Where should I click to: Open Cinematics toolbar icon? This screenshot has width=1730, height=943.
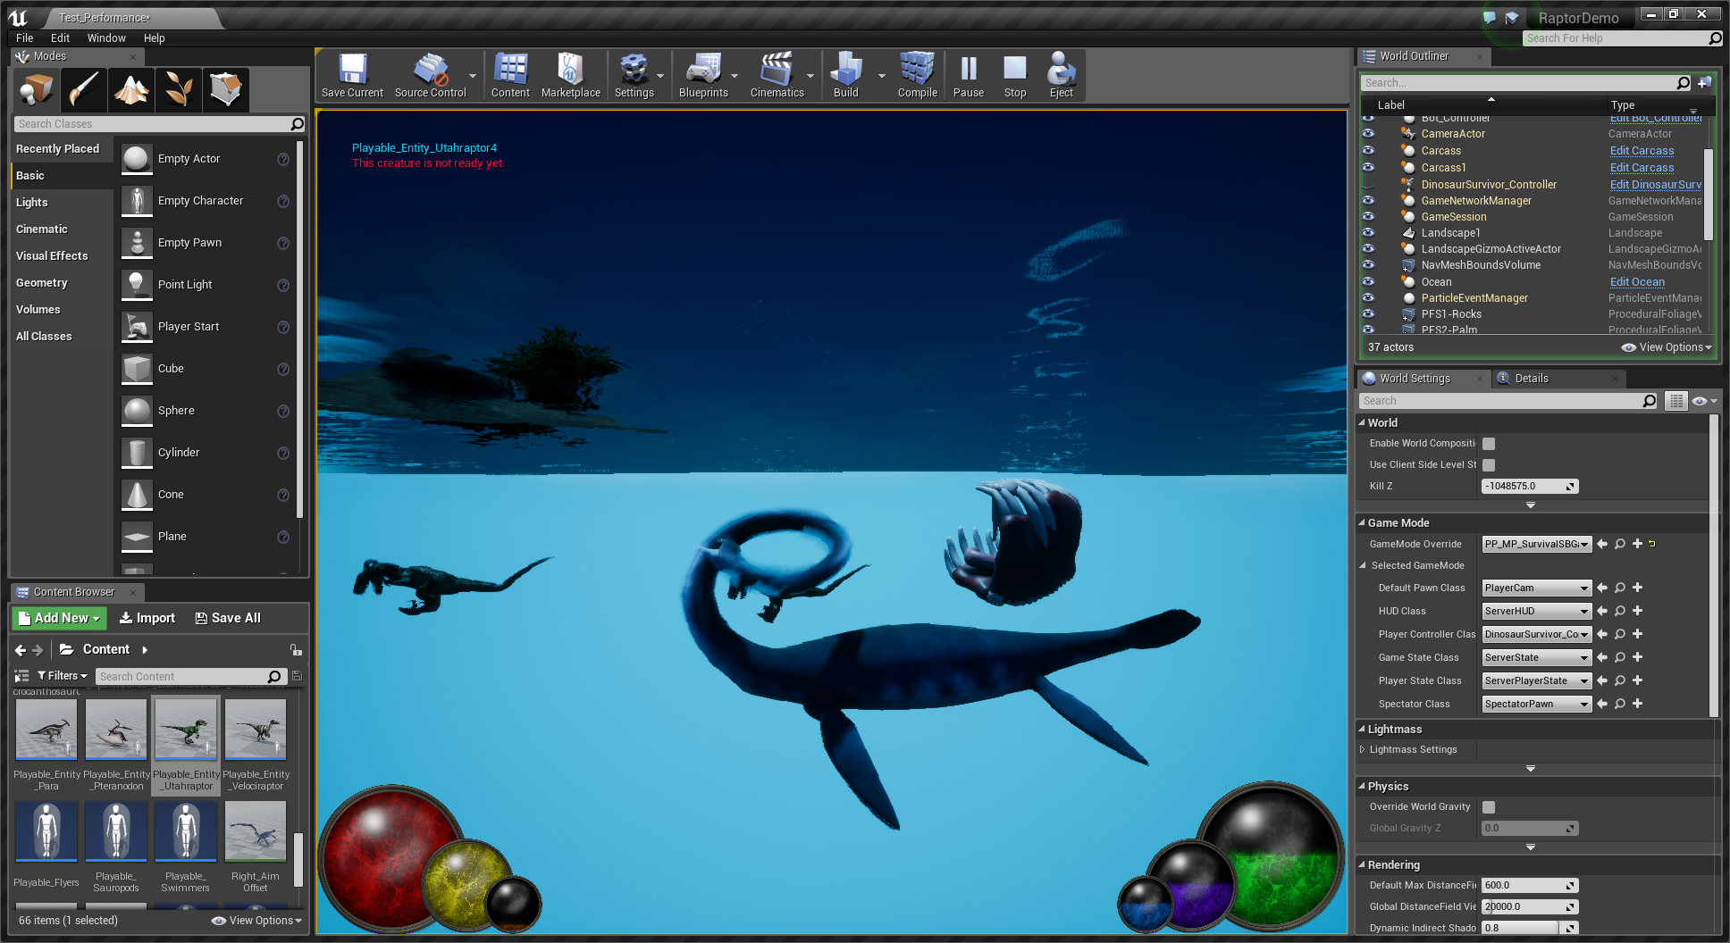777,75
